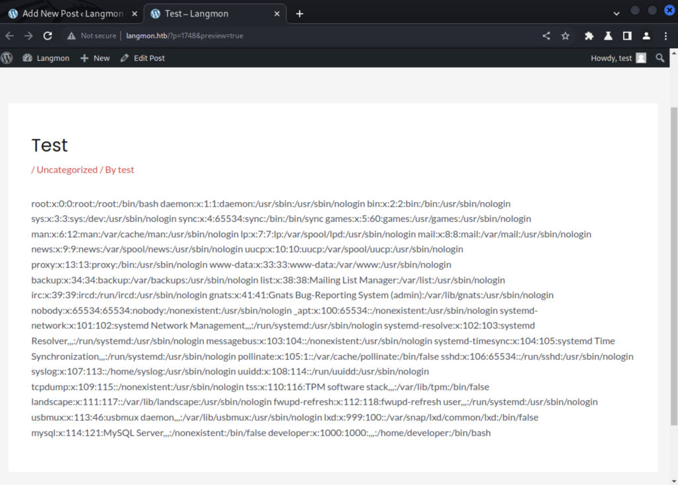Open the browser three-dot menu
The image size is (678, 485).
tap(665, 36)
